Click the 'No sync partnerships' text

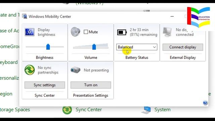(x=48, y=70)
